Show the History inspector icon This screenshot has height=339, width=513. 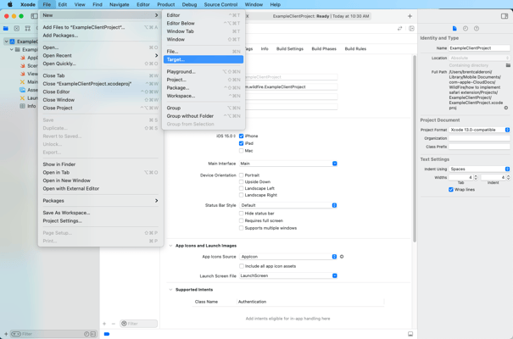(466, 29)
